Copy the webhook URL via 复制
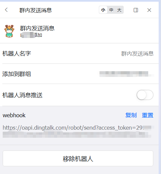 (x=131, y=115)
